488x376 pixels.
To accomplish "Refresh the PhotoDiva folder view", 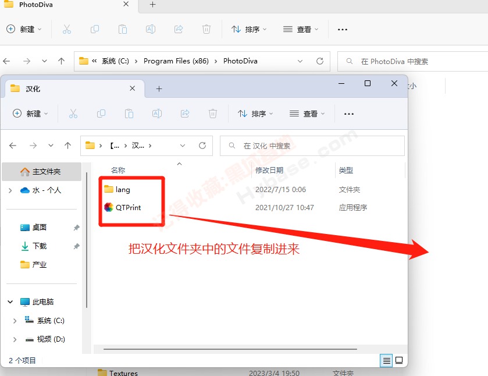I will point(320,61).
